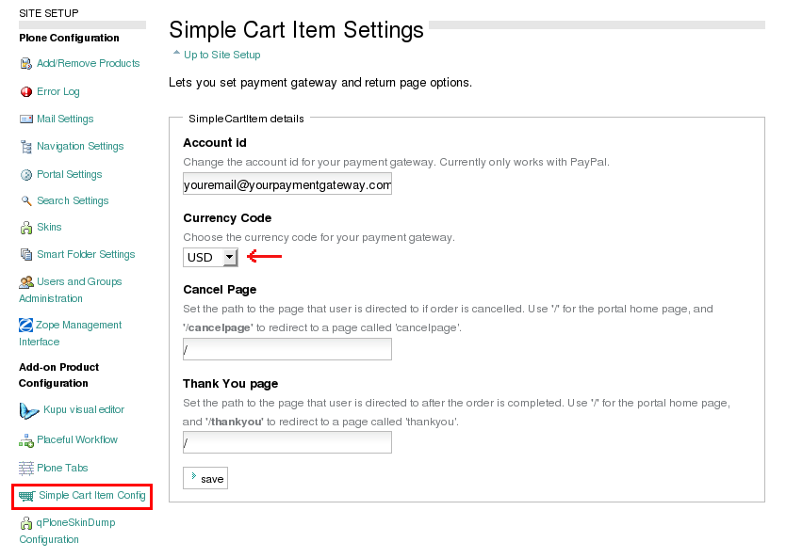786x558 pixels.
Task: Click the Mail Settings envelope icon
Action: (26, 120)
